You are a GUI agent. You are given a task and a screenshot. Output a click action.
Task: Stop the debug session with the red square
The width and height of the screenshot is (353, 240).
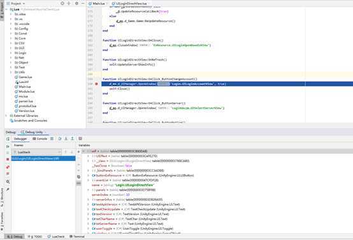pos(8,159)
